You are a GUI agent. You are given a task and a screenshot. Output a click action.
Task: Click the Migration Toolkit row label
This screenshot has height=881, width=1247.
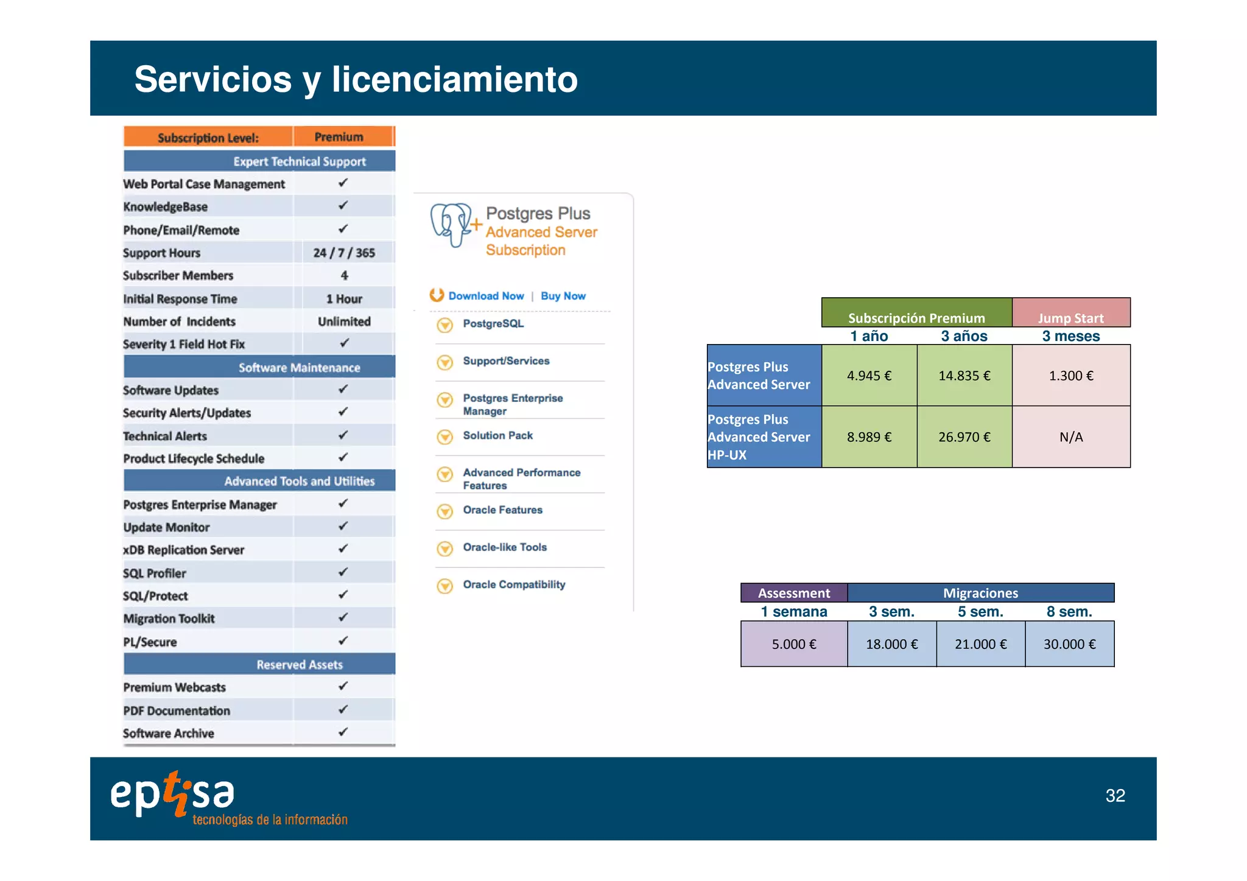click(169, 619)
